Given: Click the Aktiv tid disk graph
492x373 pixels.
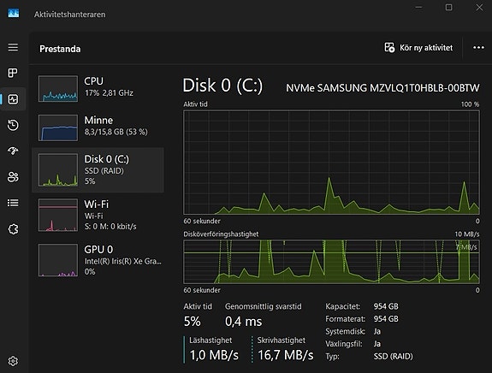Looking at the screenshot, I should click(331, 162).
